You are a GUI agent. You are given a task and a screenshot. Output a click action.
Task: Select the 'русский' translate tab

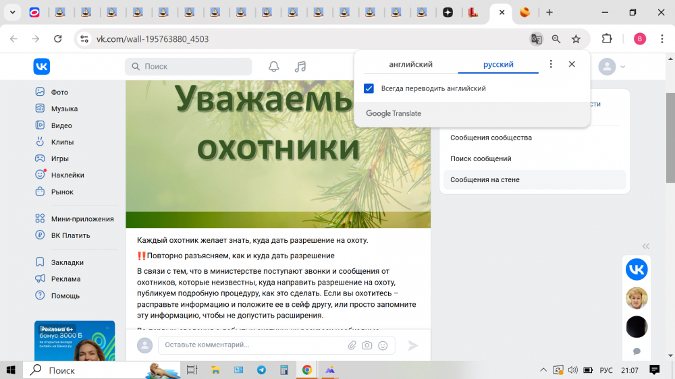click(498, 65)
